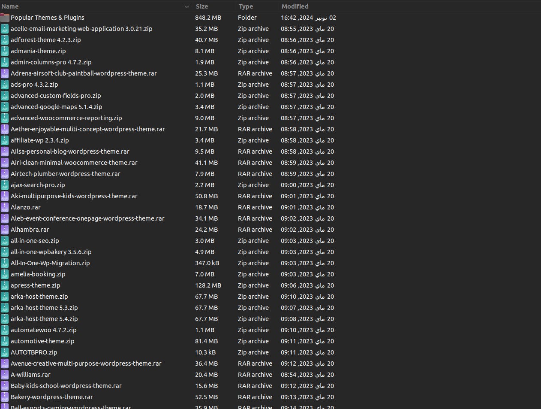Click the 50.8 MB size value

click(x=207, y=196)
